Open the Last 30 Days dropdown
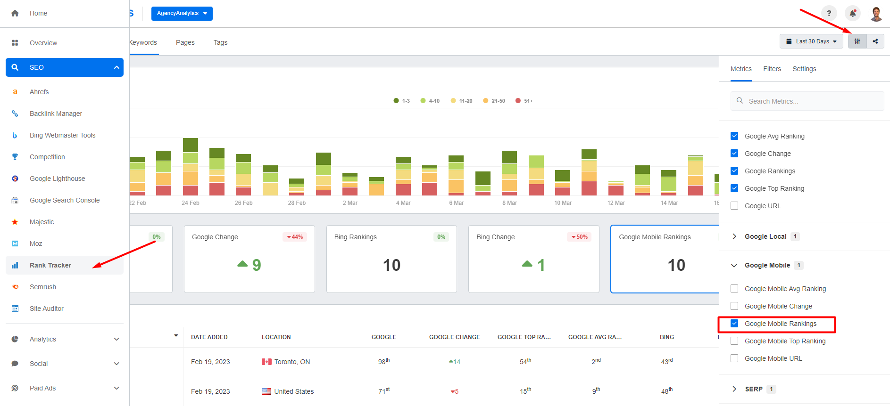The image size is (890, 406). (x=811, y=41)
